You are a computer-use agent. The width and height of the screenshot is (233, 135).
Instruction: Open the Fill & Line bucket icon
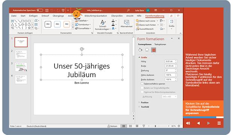[x=140, y=50]
